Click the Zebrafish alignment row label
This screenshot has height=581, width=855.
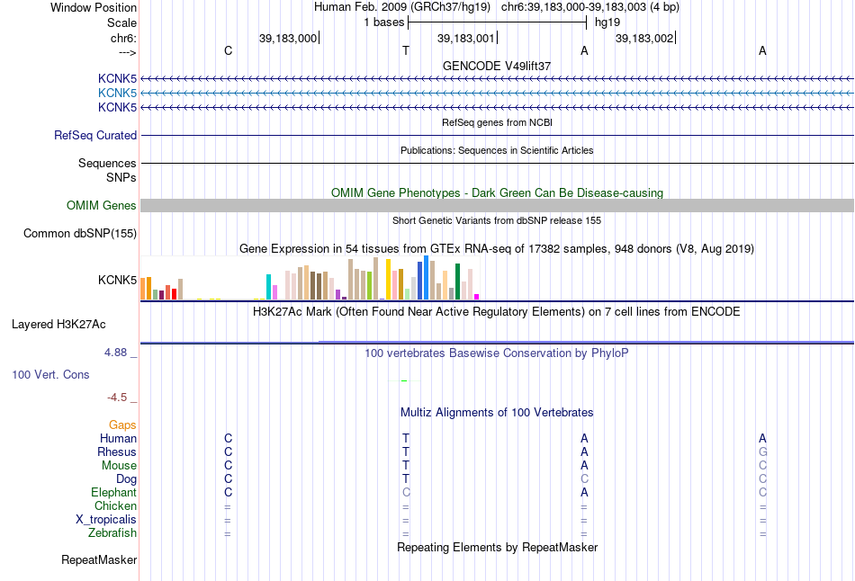(x=112, y=533)
